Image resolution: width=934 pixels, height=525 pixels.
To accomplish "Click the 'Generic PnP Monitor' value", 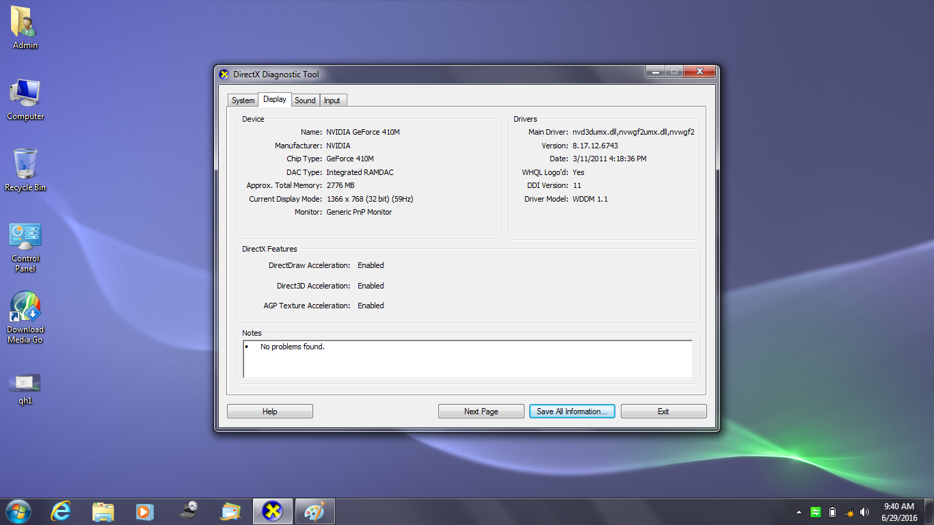I will (359, 212).
